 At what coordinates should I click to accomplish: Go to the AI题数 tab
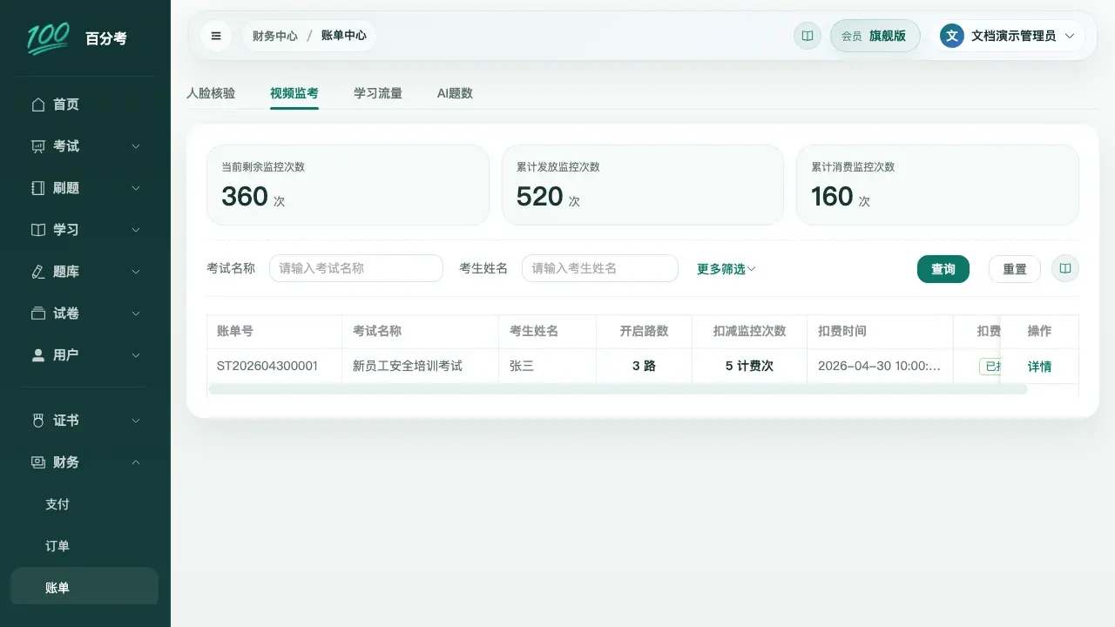(455, 93)
